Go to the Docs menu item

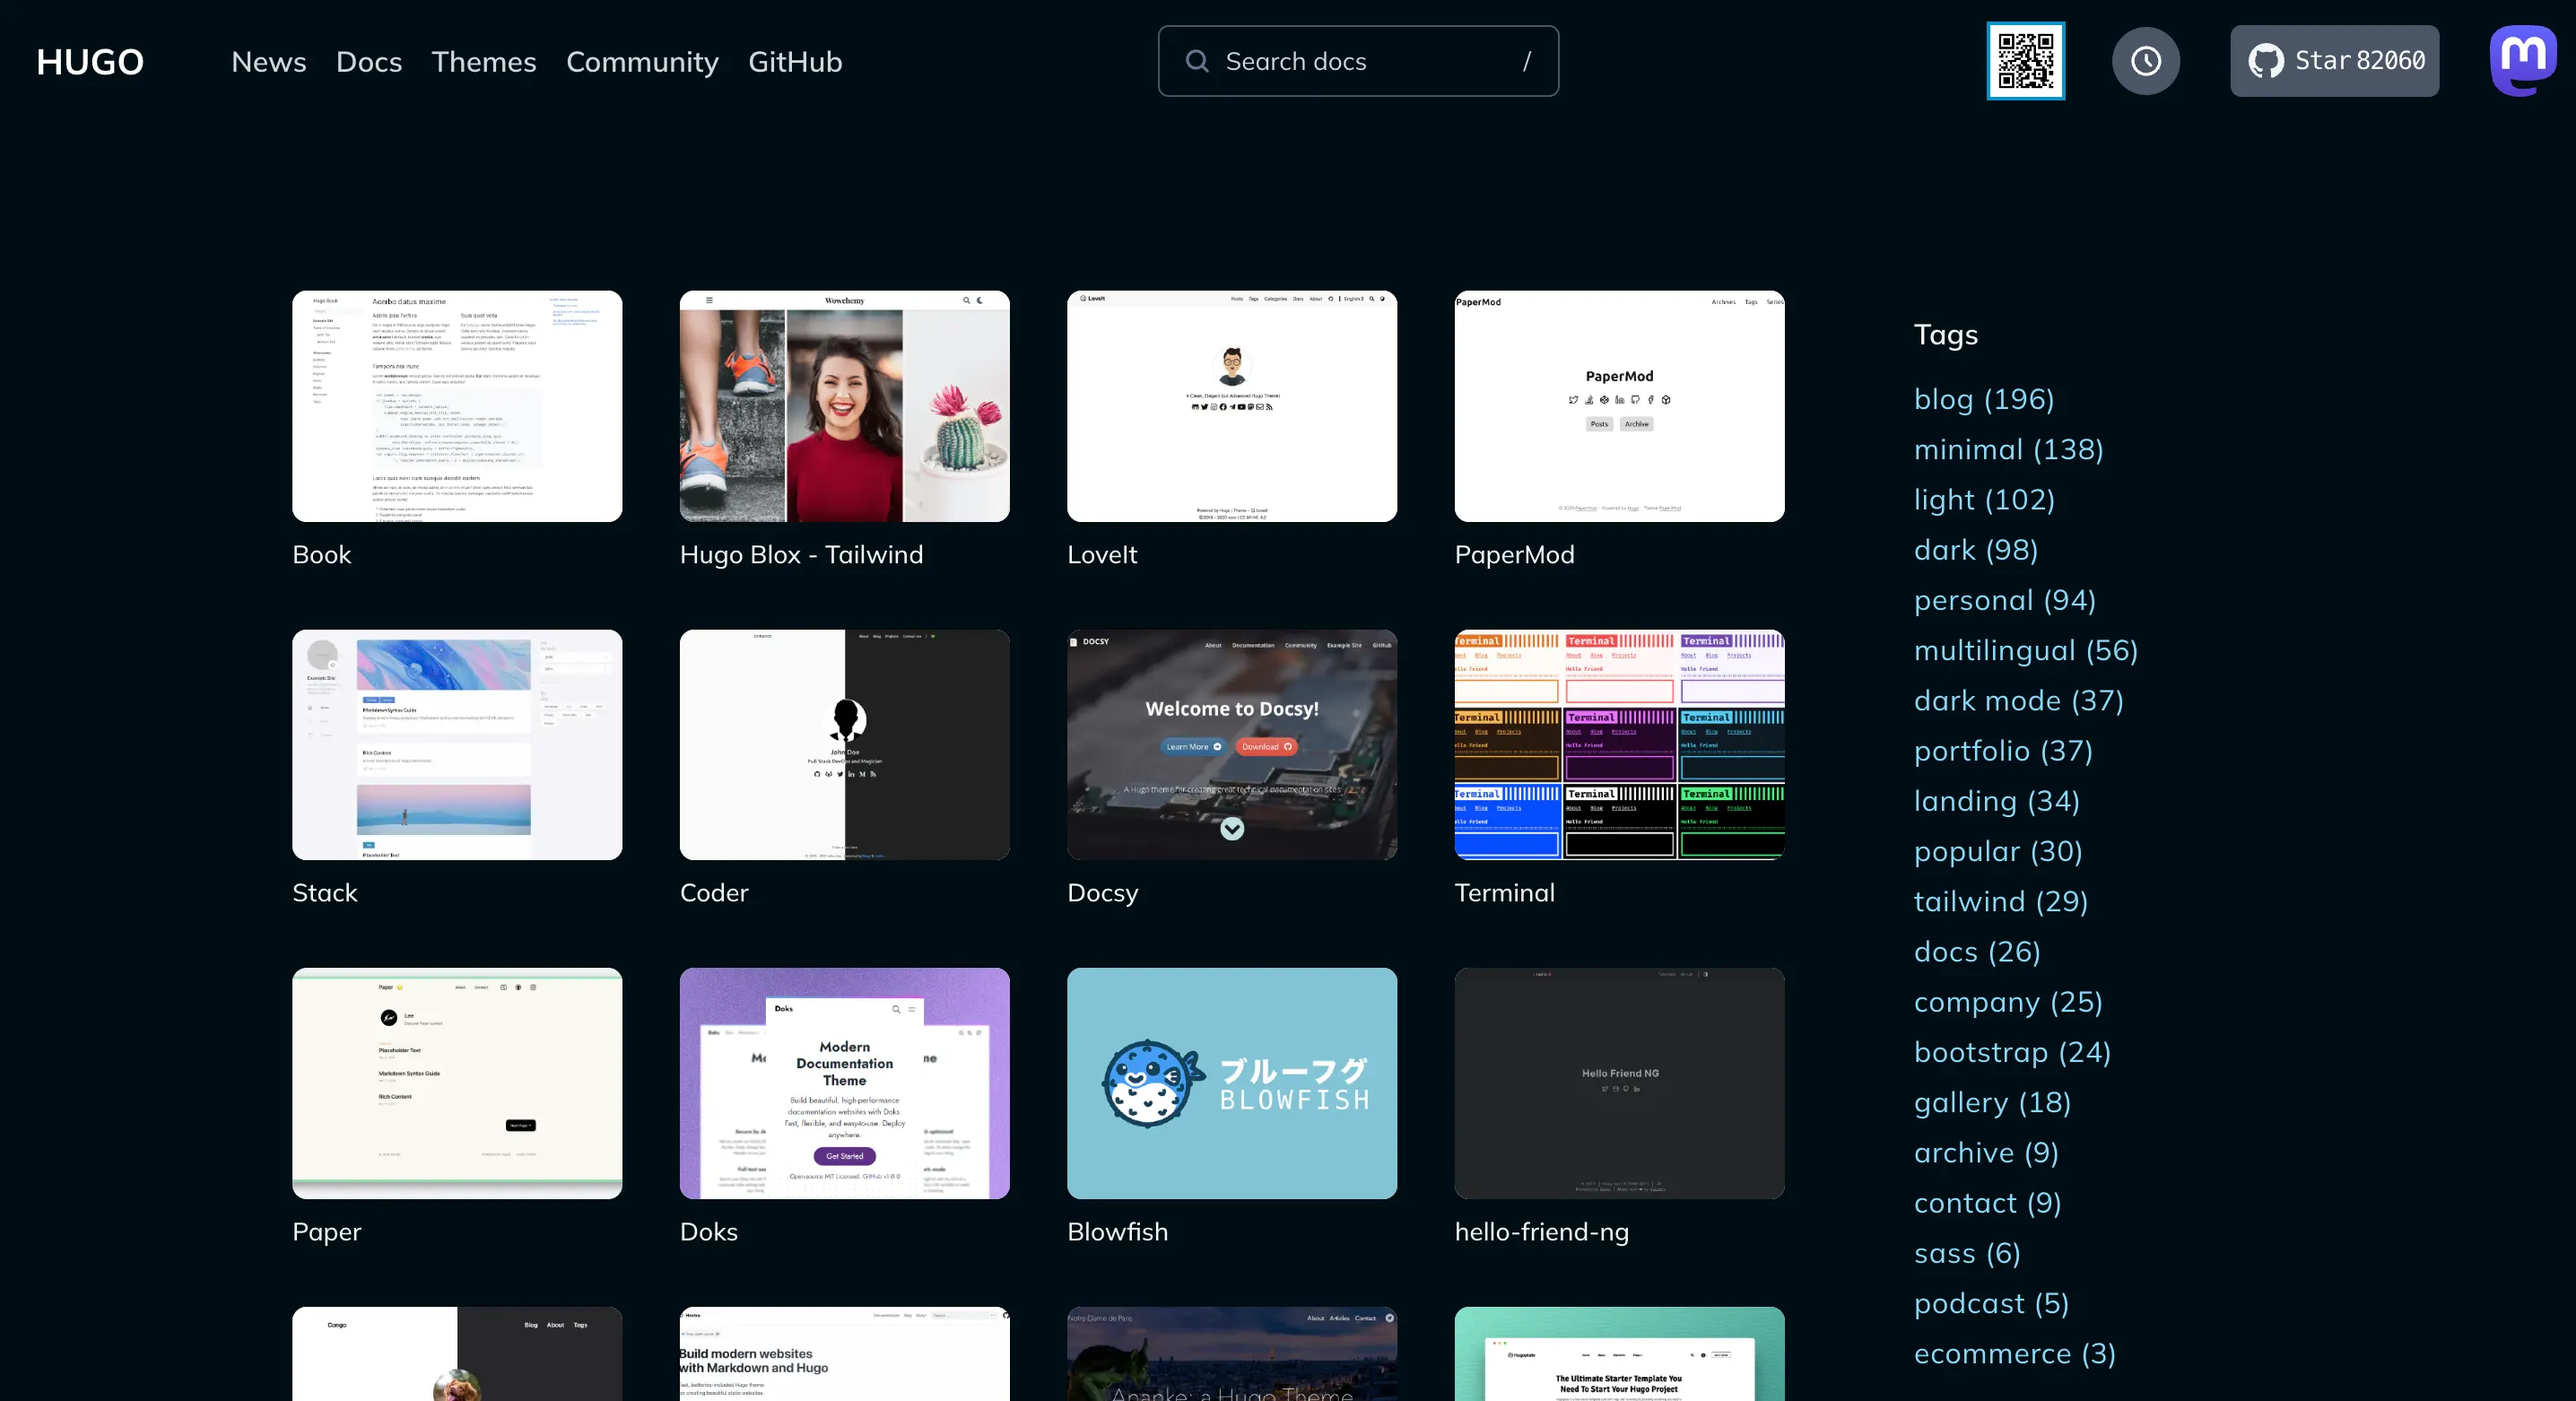coord(368,62)
